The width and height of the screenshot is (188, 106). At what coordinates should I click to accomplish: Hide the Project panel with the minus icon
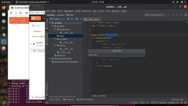point(80,19)
